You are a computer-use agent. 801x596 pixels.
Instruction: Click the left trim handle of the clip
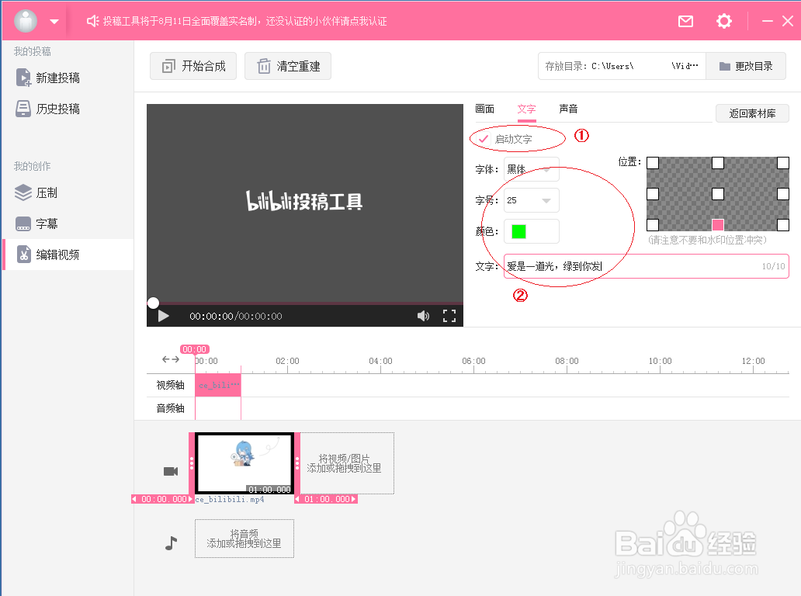pyautogui.click(x=192, y=463)
